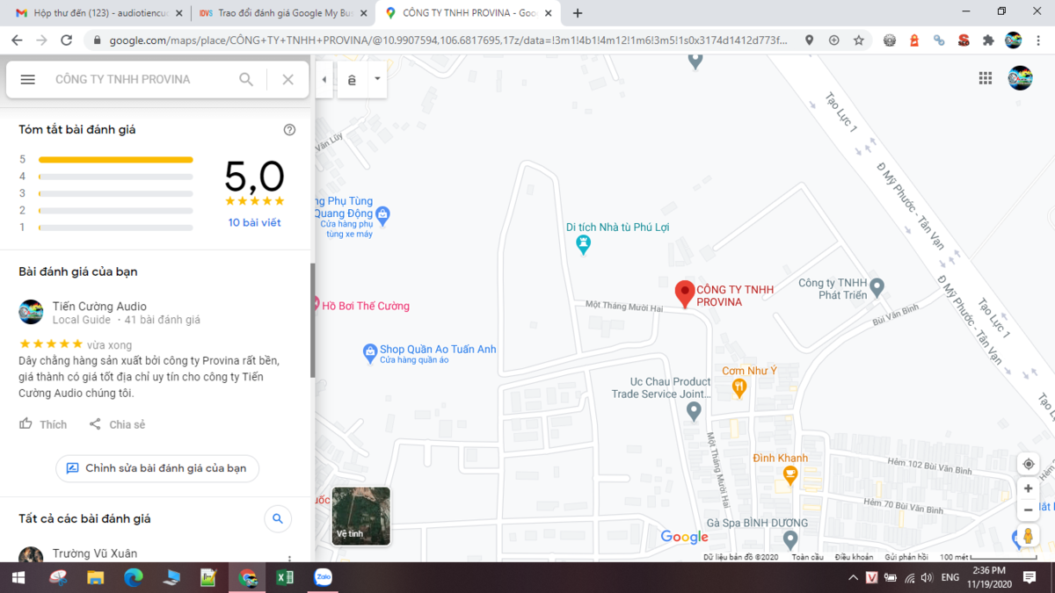Viewport: 1055px width, 593px height.
Task: Click the Gà Spa BÌNH DƯƠNG marker
Action: click(790, 539)
